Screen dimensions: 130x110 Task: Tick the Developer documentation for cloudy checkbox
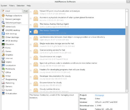coord(31,77)
